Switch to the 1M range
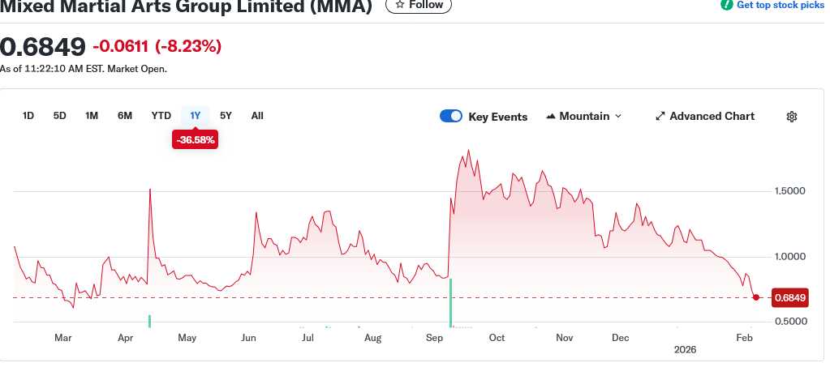This screenshot has height=367, width=830. point(92,116)
